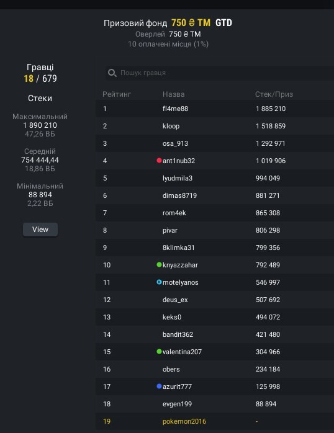Click the red dot beside ant1nub32
The image size is (334, 433).
(159, 161)
